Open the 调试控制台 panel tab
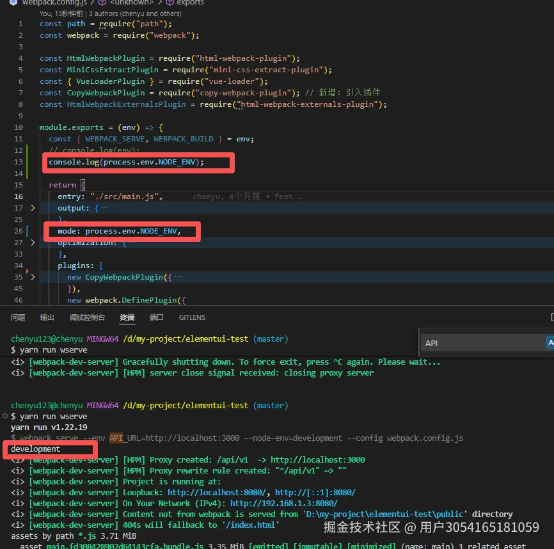 pos(87,317)
